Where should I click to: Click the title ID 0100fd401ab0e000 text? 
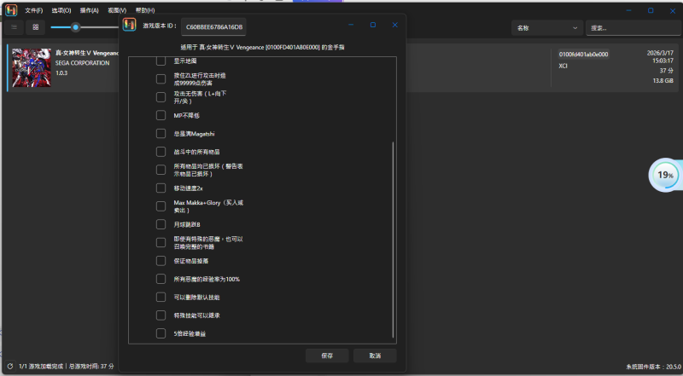pos(583,55)
